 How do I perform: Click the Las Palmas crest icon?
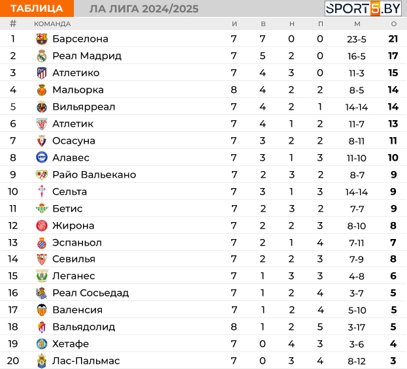pyautogui.click(x=42, y=361)
